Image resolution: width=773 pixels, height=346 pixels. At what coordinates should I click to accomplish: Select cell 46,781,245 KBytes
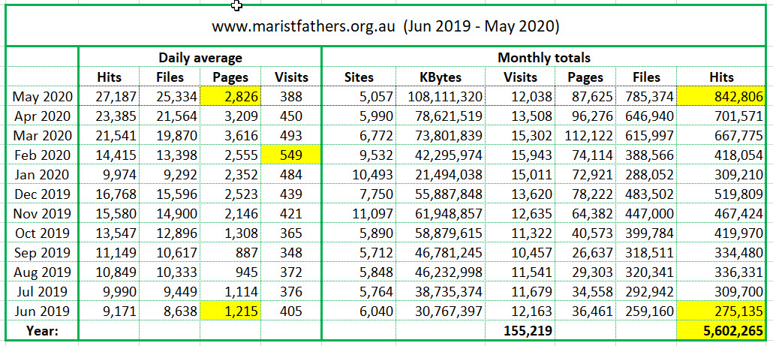(441, 252)
